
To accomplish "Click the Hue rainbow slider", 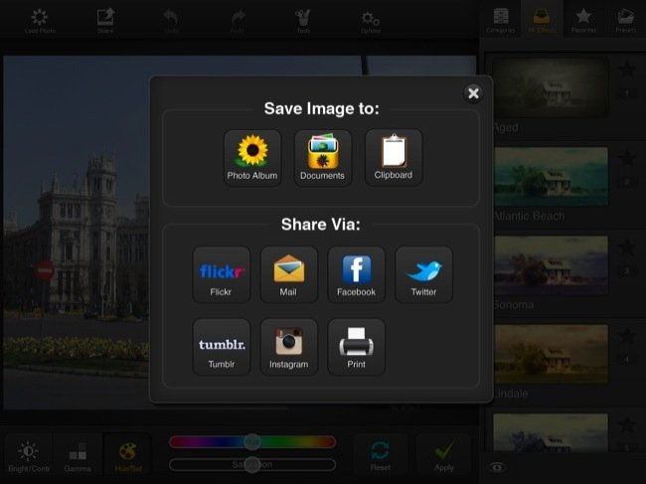I will 252,442.
